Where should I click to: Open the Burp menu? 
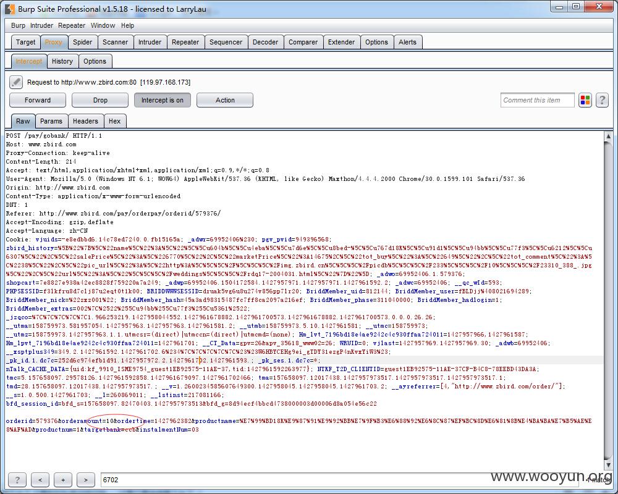(18, 25)
